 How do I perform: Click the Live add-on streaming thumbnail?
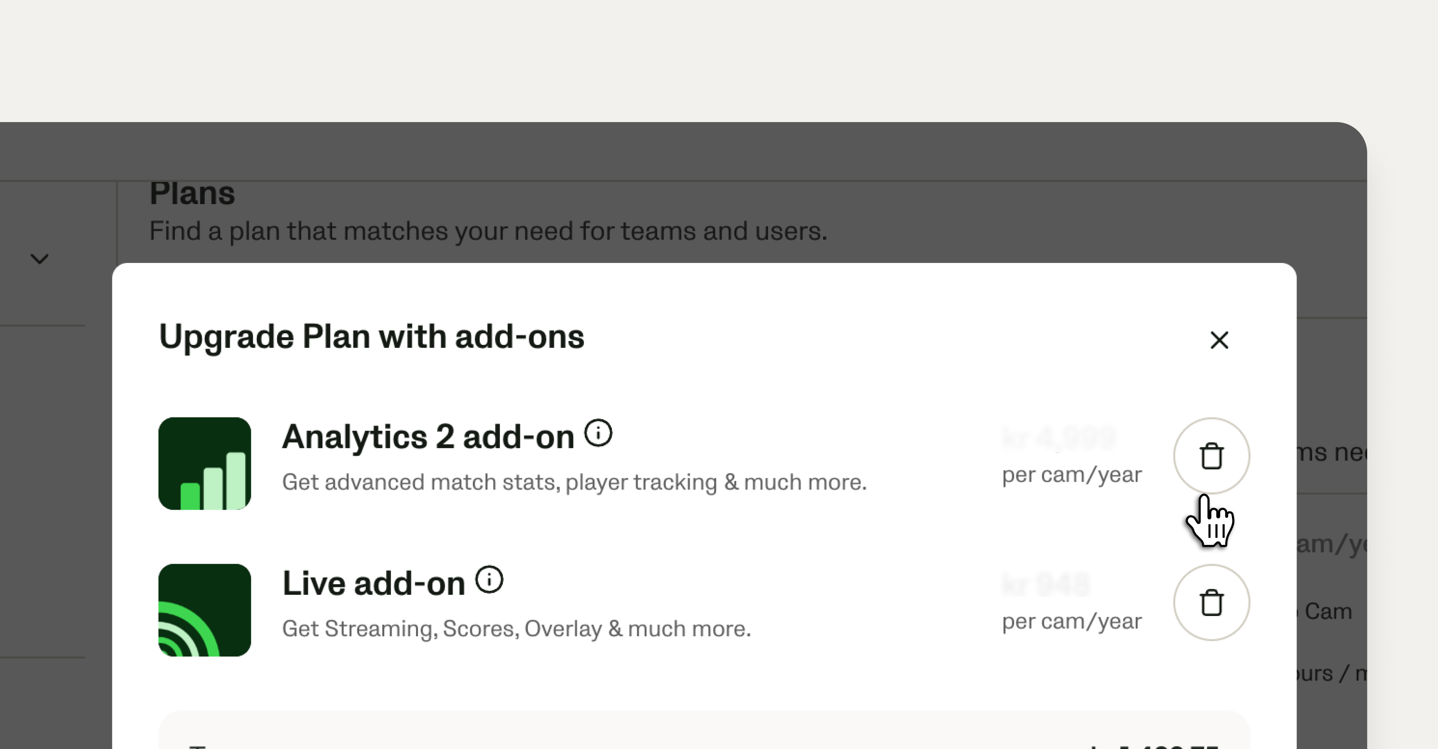[205, 610]
